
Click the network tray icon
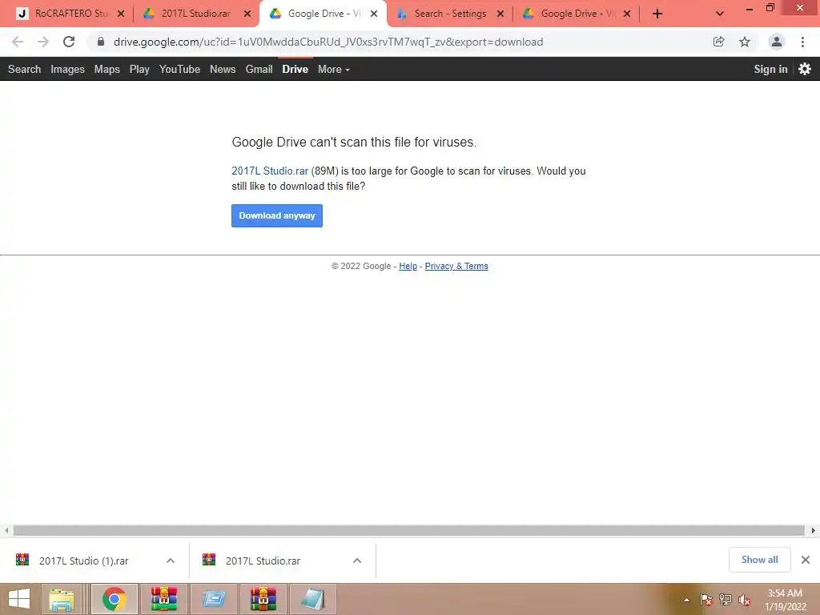tap(726, 600)
